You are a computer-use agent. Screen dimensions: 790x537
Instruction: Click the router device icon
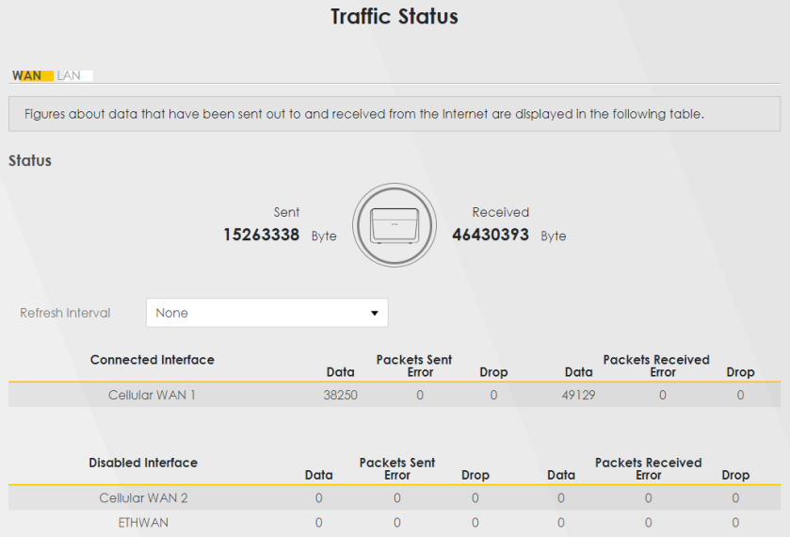pyautogui.click(x=395, y=226)
